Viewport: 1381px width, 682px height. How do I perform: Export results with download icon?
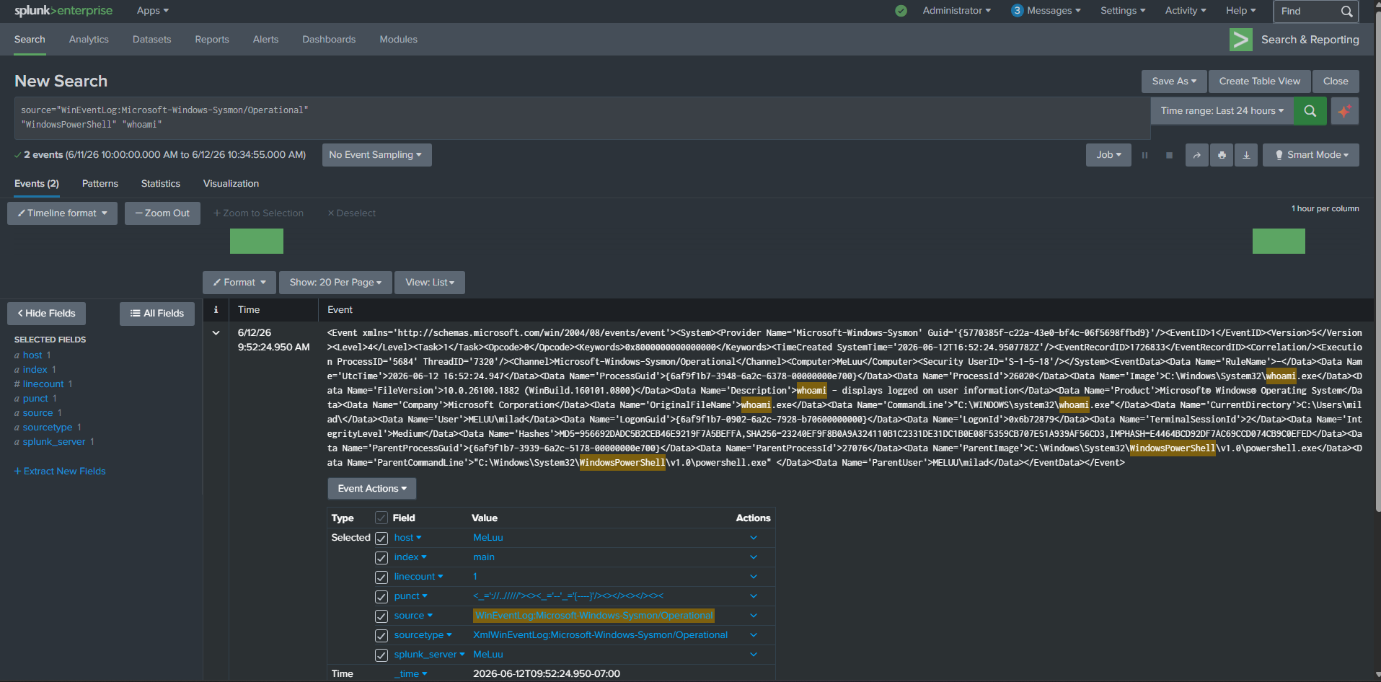pyautogui.click(x=1245, y=155)
